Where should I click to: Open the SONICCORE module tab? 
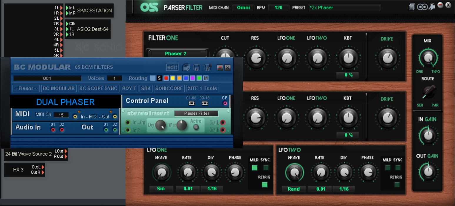tap(169, 88)
